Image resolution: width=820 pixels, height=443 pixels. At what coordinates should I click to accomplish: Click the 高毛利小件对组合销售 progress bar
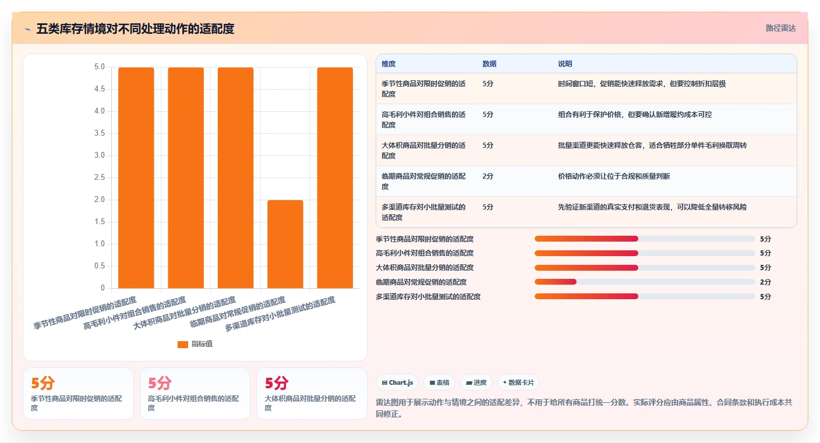[x=645, y=253]
